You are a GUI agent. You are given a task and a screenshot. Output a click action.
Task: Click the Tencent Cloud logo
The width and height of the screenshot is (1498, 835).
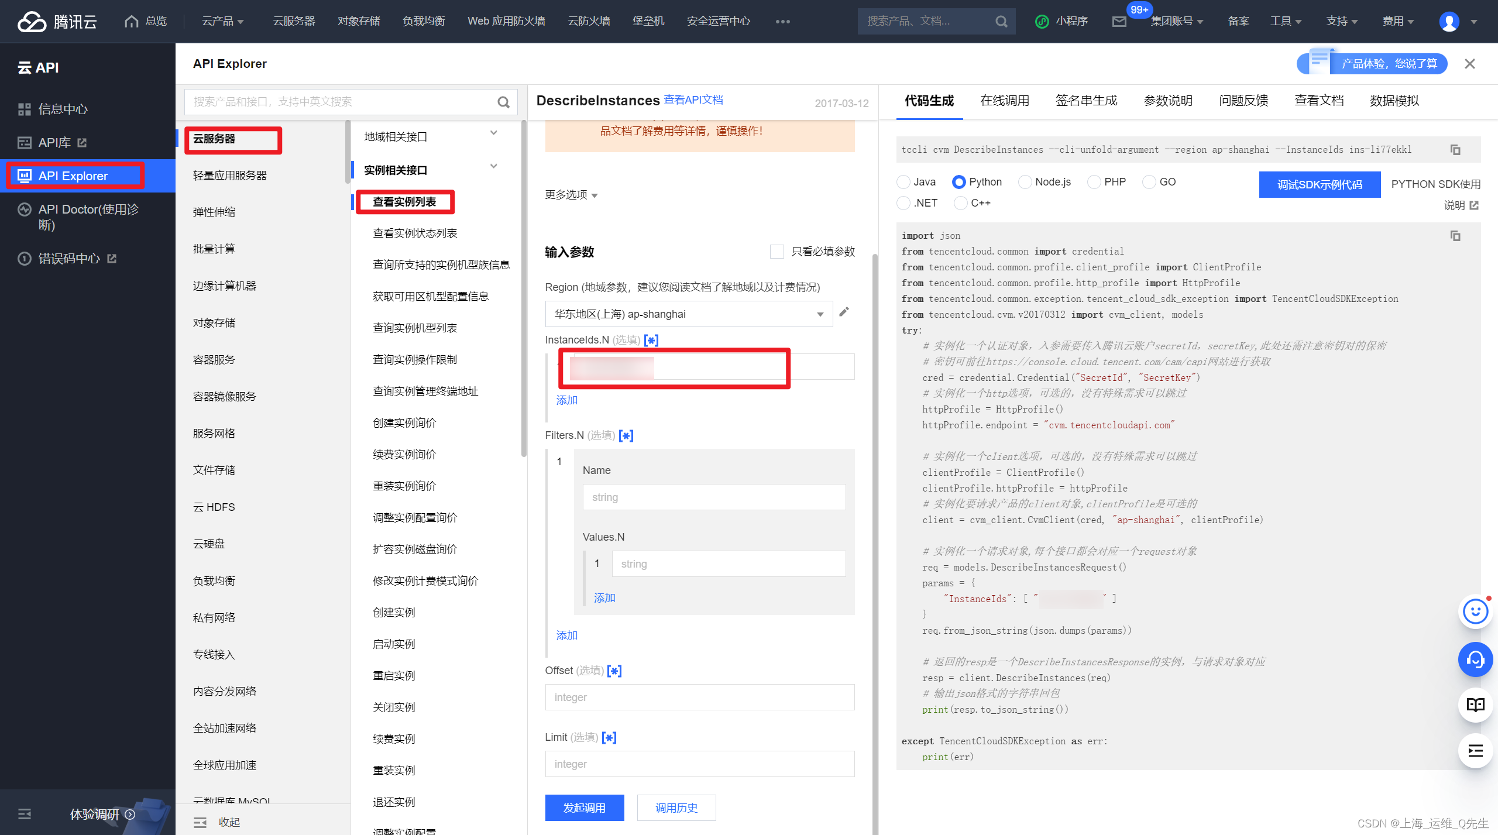click(57, 22)
